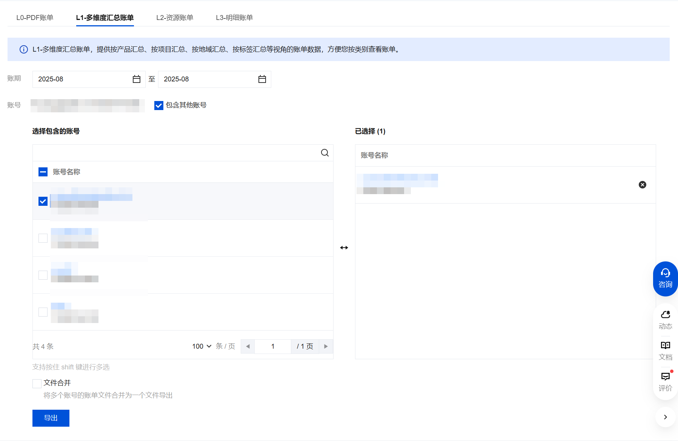Check the second account row checkbox
Image resolution: width=678 pixels, height=441 pixels.
tap(43, 238)
